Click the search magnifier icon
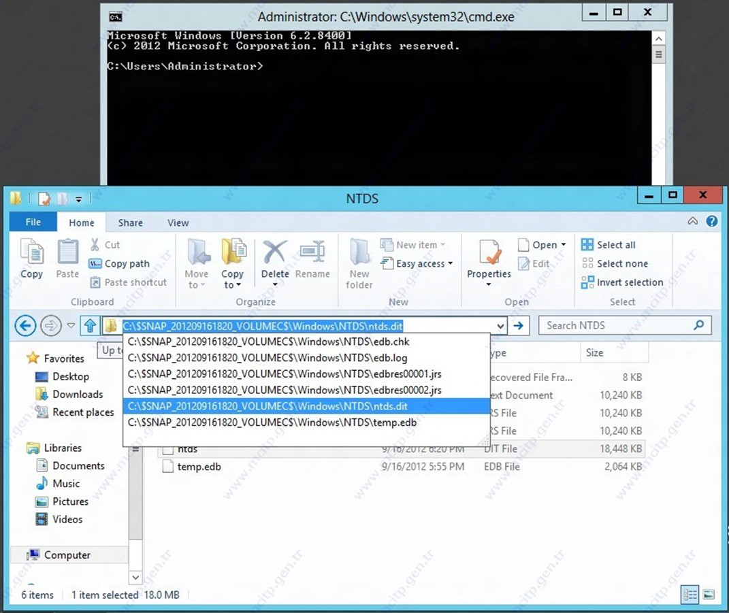Viewport: 729px width, 613px height. tap(699, 325)
